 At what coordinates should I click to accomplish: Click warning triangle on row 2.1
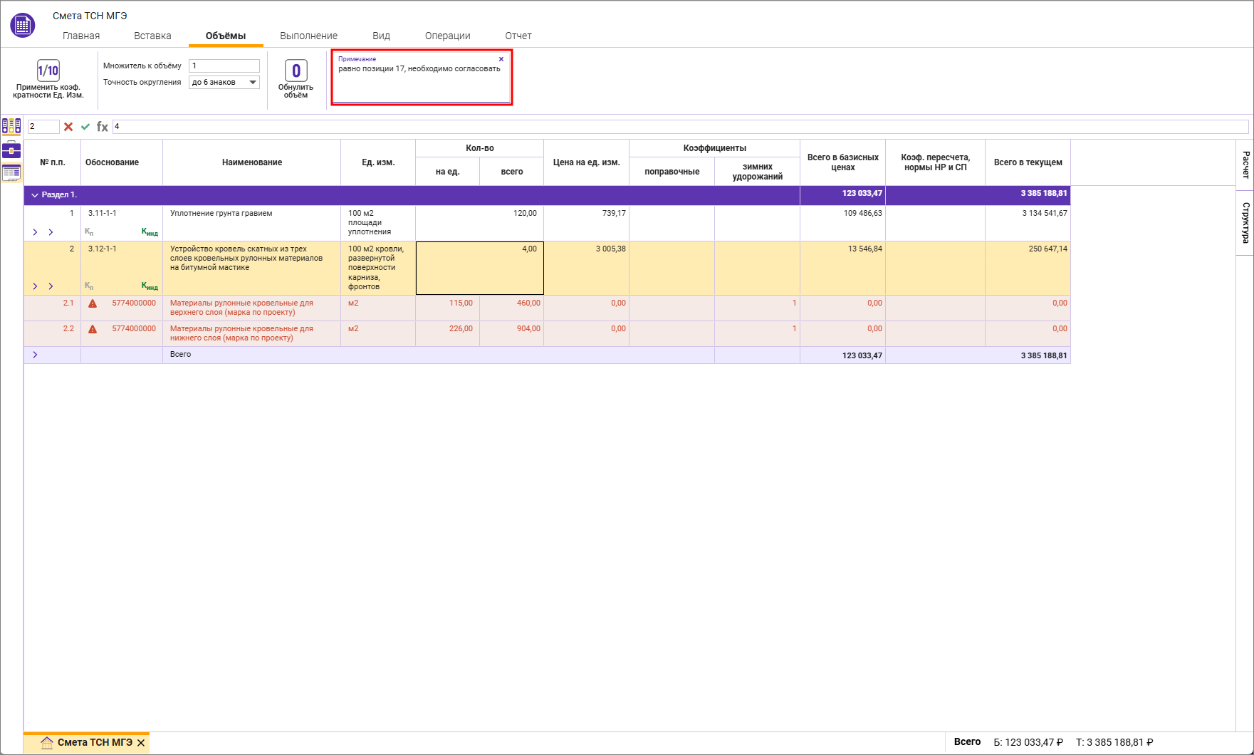tap(93, 303)
